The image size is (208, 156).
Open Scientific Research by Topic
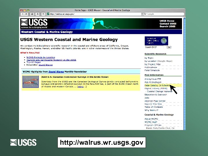point(149,58)
